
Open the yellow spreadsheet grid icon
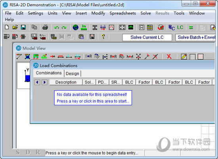click(x=150, y=27)
